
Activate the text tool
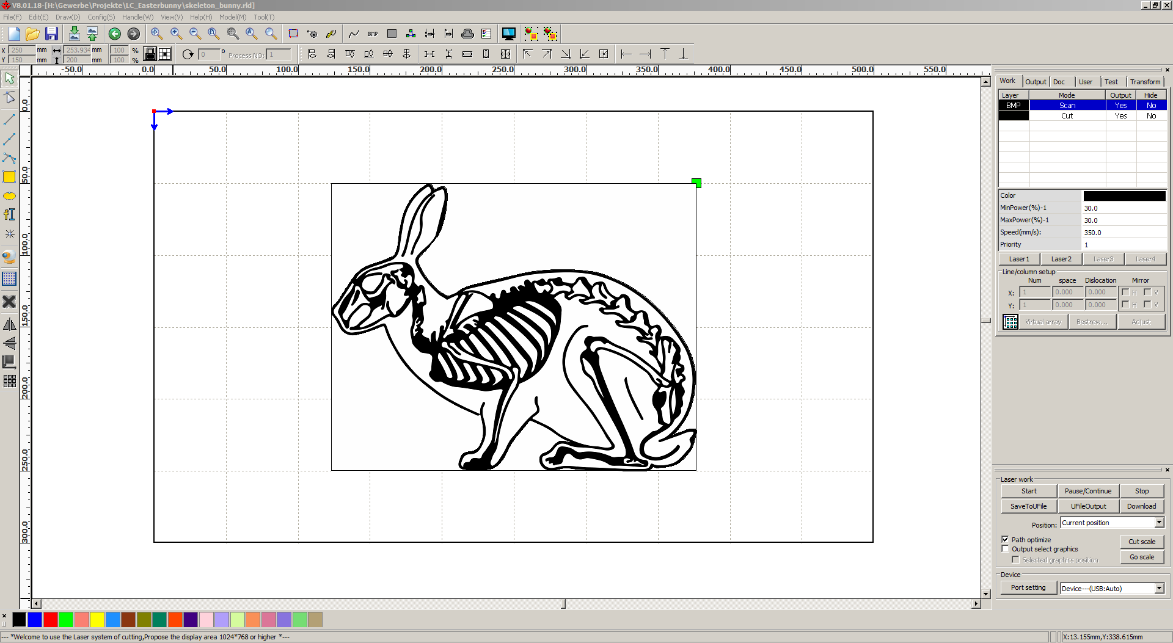pyautogui.click(x=9, y=214)
